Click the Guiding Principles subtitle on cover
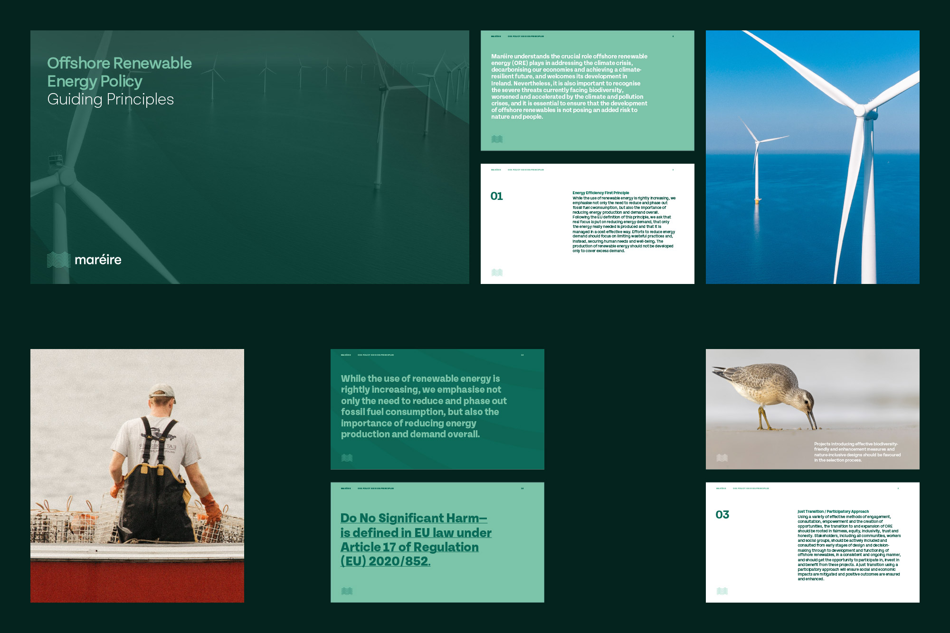This screenshot has height=633, width=950. 111,99
